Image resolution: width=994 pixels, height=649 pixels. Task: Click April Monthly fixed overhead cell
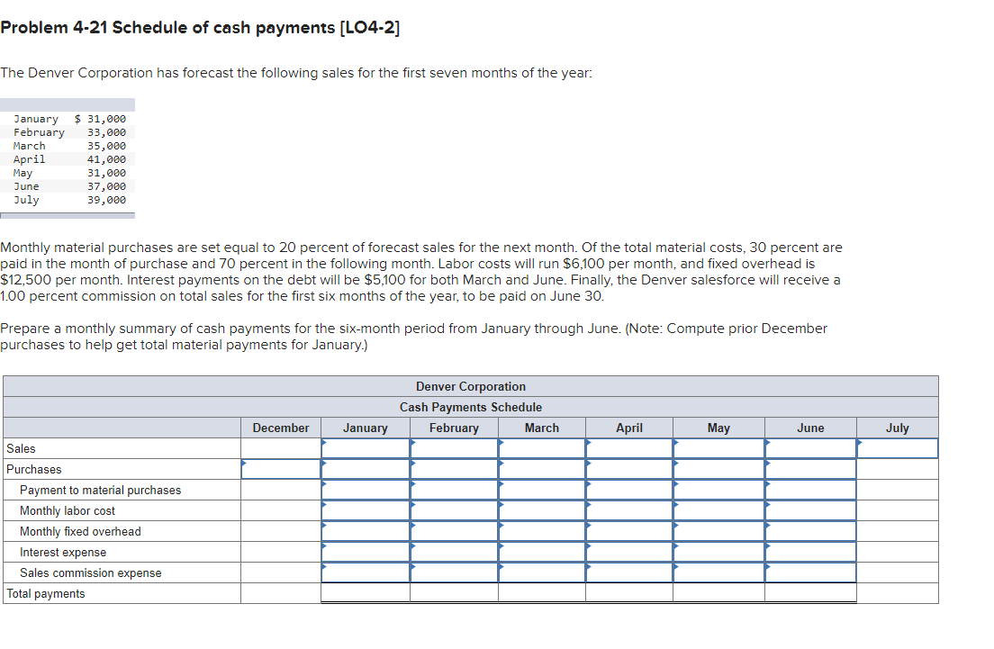[629, 531]
